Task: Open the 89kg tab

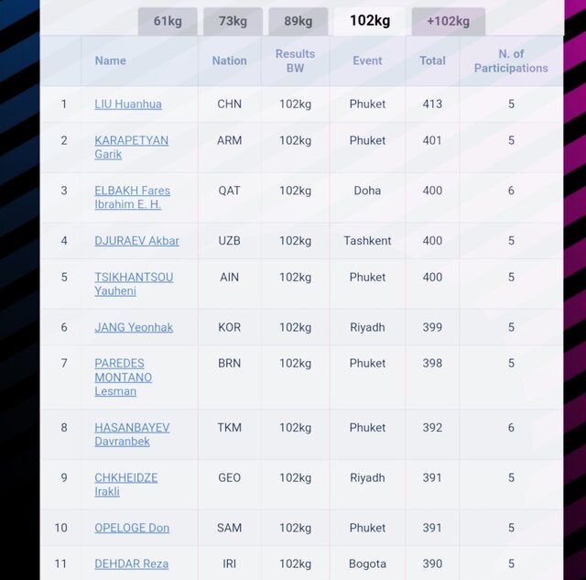Action: (298, 21)
